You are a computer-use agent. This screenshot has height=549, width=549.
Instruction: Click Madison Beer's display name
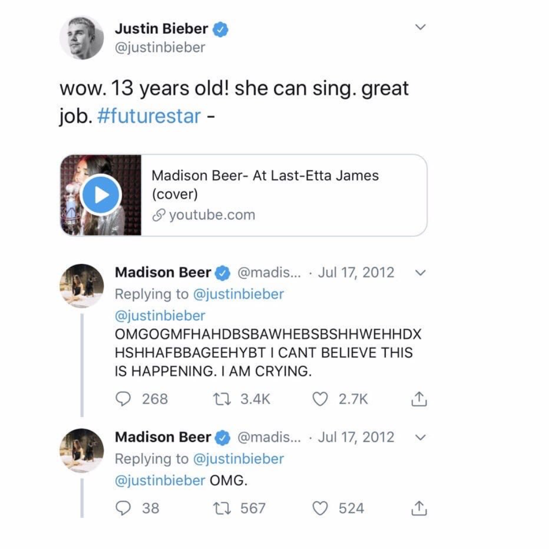click(162, 272)
